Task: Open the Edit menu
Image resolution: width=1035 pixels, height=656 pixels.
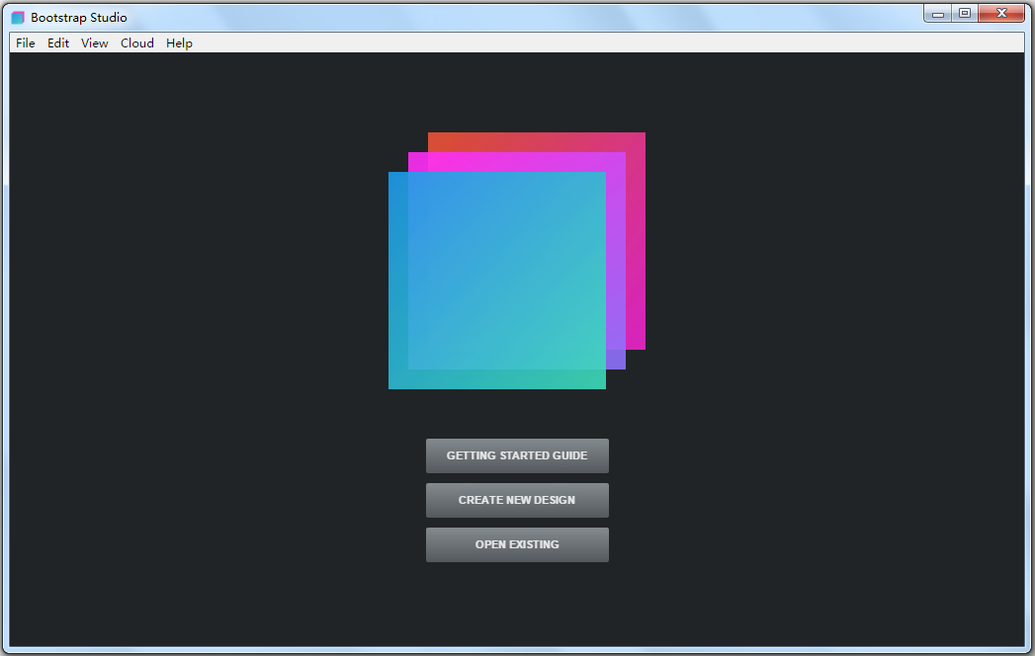Action: click(x=57, y=42)
